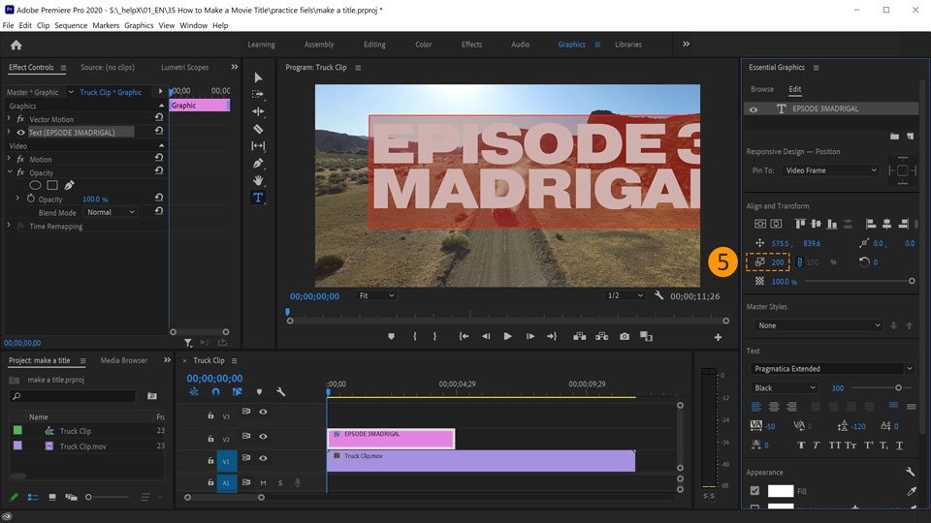The height and width of the screenshot is (523, 931).
Task: Click the Export Frame camera icon
Action: tap(625, 337)
